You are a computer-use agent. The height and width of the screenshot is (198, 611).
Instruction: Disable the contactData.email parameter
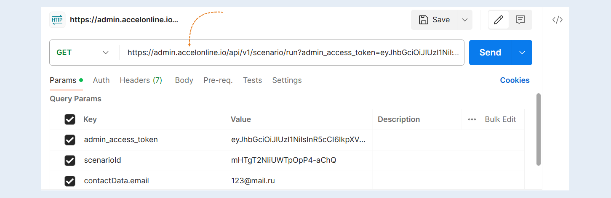coord(70,181)
